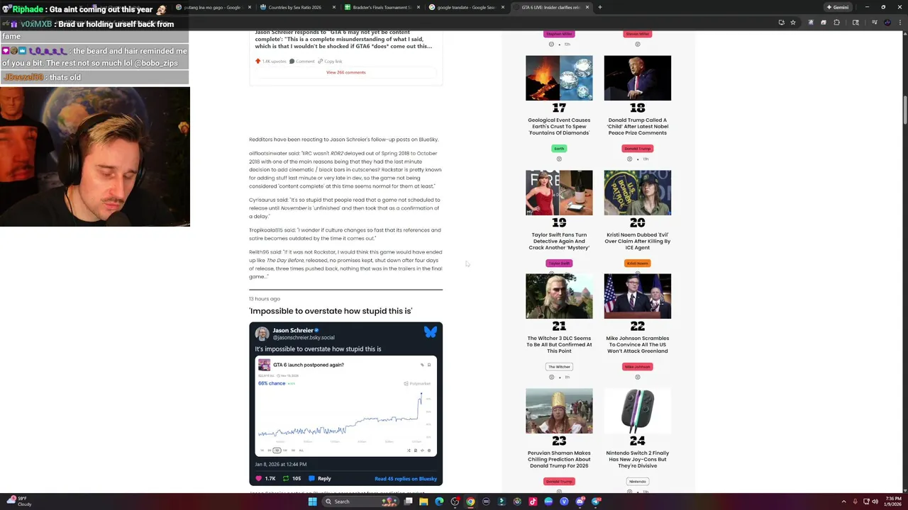Screen dimensions: 908x510
Task: Click the upvotes icon on the Reddit embed
Action: click(258, 62)
